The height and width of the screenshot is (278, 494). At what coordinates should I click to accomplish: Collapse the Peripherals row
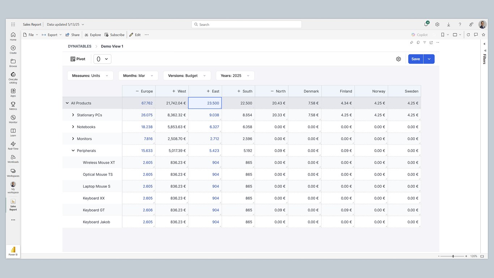73,151
